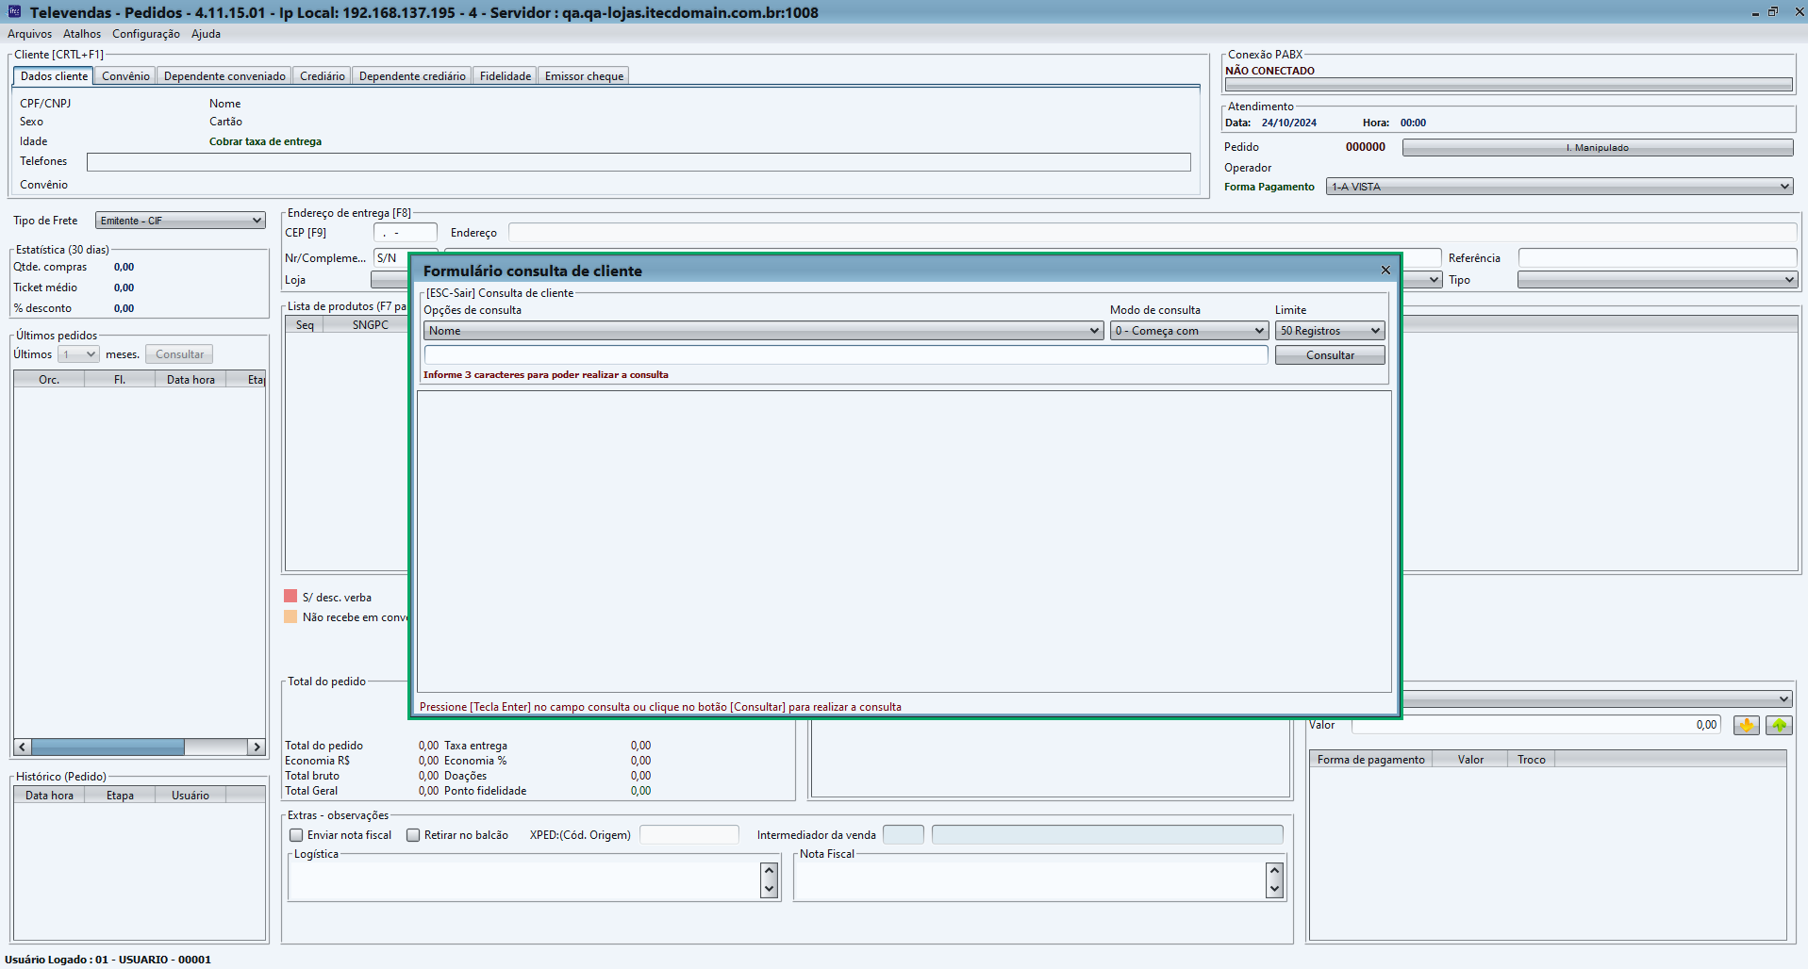This screenshot has height=969, width=1808.
Task: Click the Consultar button in client search
Action: tap(1330, 355)
